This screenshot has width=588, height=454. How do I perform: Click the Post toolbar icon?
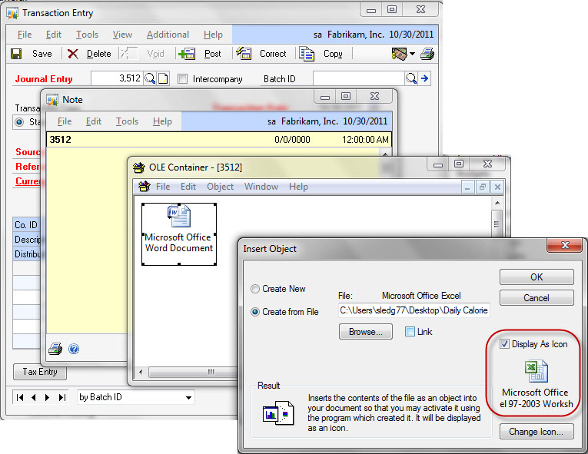(187, 54)
